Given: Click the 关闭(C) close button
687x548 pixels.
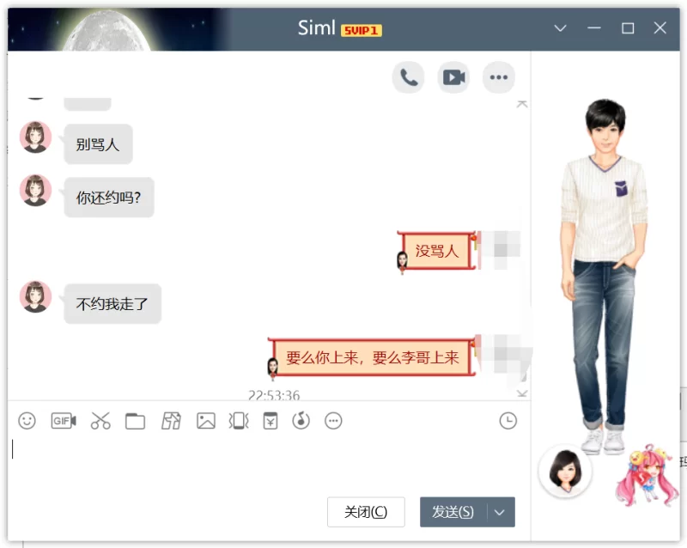Looking at the screenshot, I should pos(366,512).
